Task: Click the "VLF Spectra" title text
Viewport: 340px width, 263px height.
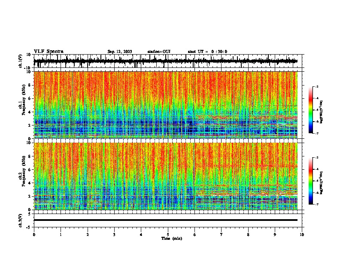Action: coord(49,52)
